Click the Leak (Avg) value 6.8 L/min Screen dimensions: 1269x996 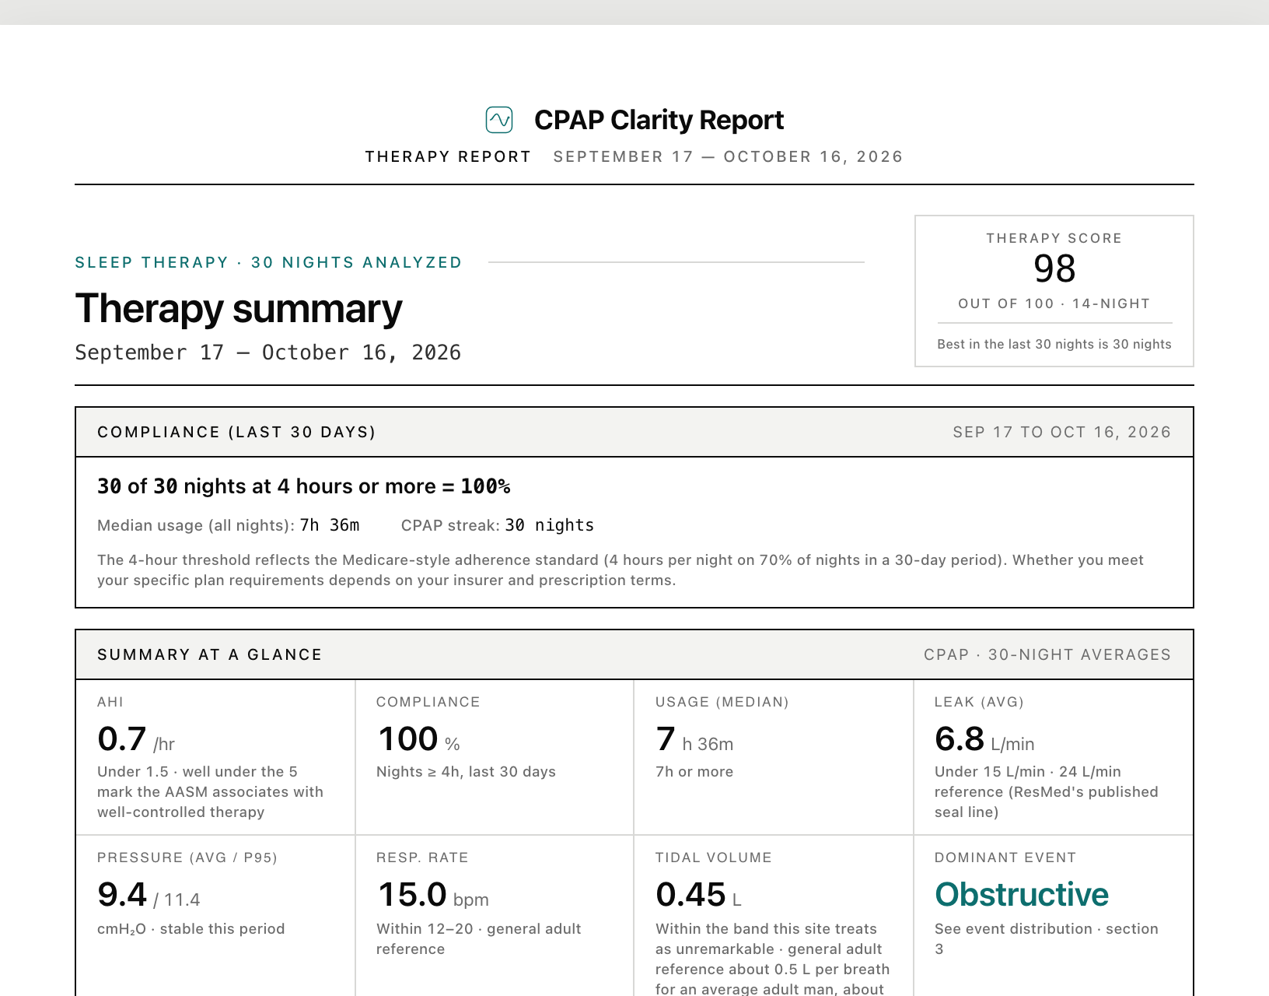pos(984,739)
